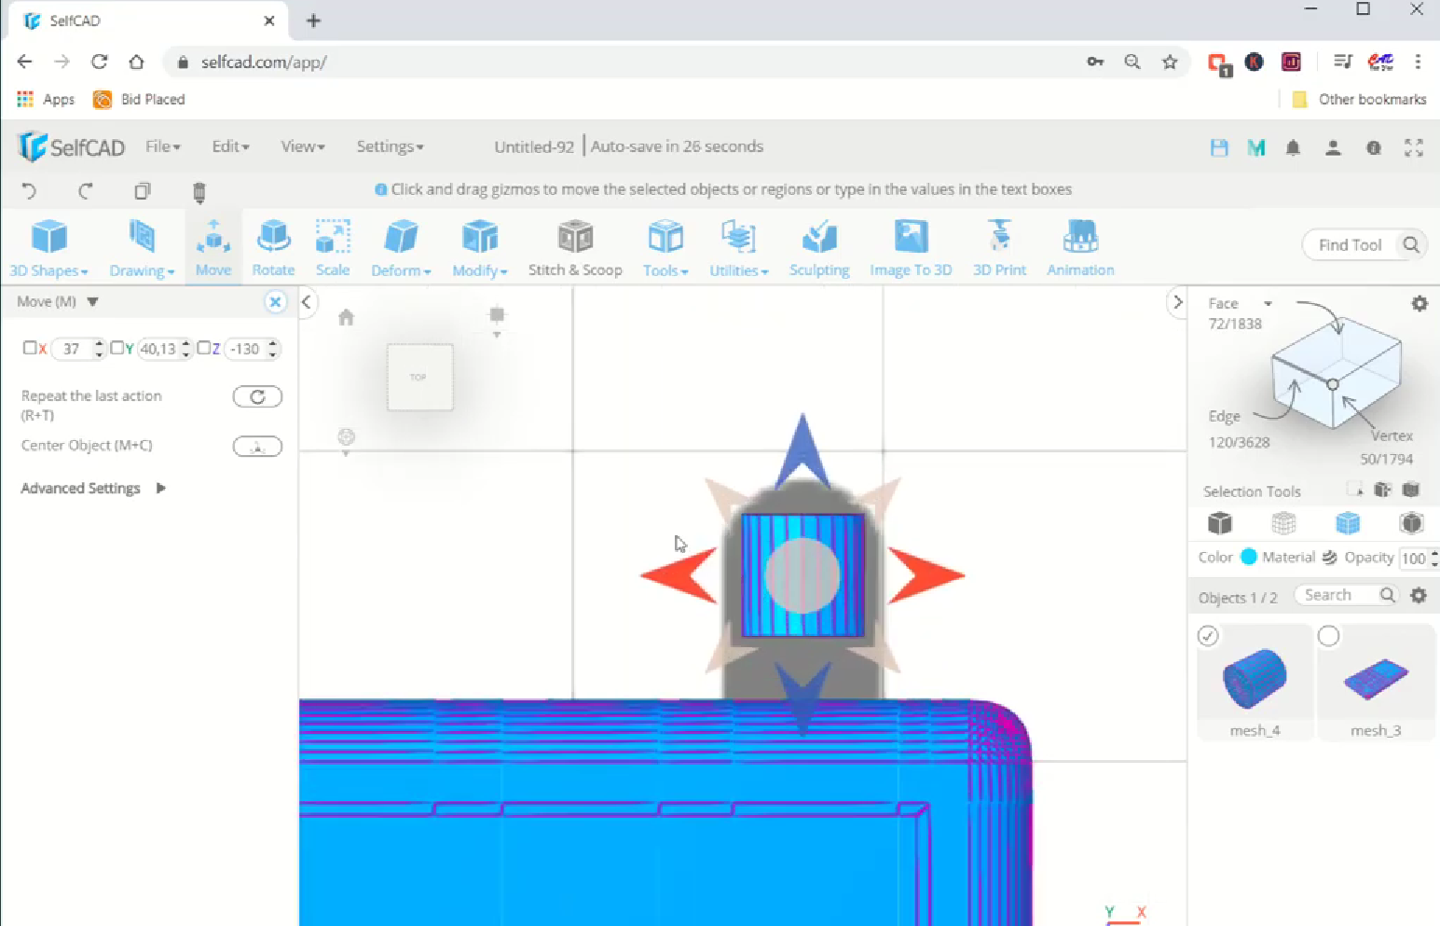Image resolution: width=1440 pixels, height=926 pixels.
Task: Switch to wireframe render mode
Action: click(1284, 523)
